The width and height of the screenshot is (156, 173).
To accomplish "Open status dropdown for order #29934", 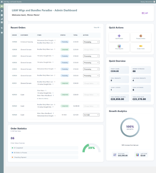I will (x=91, y=76).
